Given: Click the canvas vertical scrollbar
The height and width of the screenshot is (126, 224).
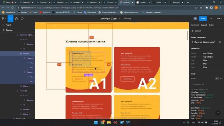Looking at the screenshot, I should point(188,35).
